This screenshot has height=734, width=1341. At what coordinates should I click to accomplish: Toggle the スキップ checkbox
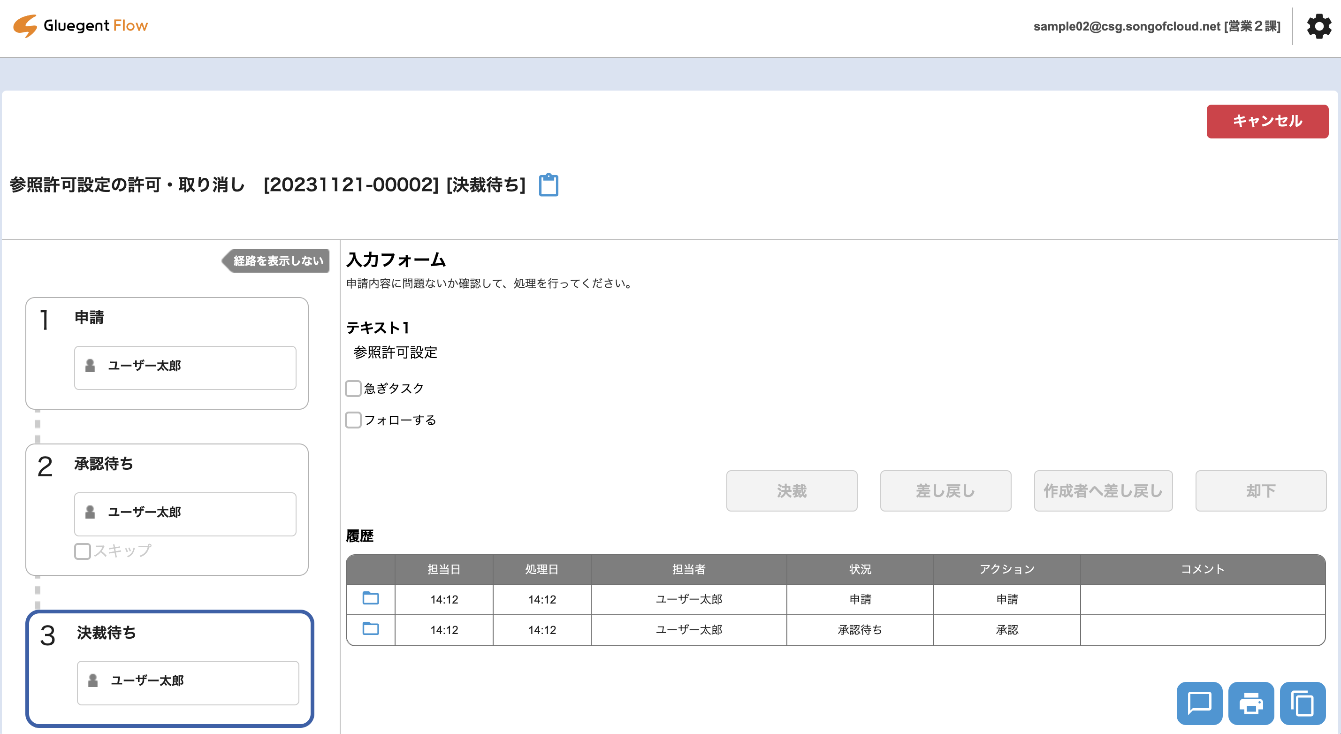(x=82, y=551)
